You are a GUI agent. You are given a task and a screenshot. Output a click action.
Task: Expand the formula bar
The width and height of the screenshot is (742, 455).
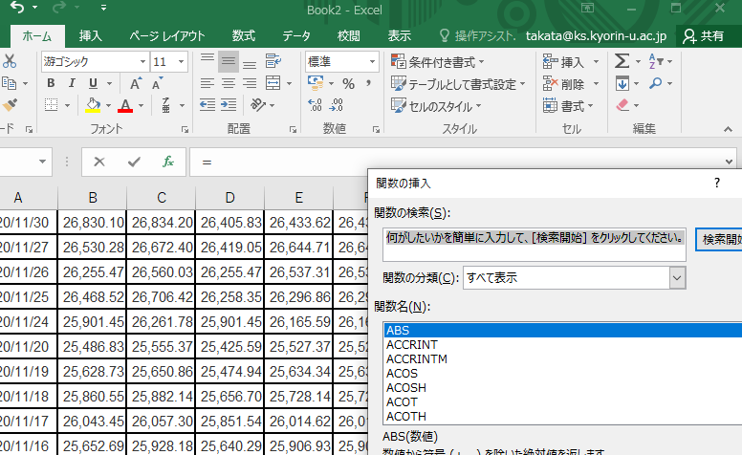coord(729,162)
